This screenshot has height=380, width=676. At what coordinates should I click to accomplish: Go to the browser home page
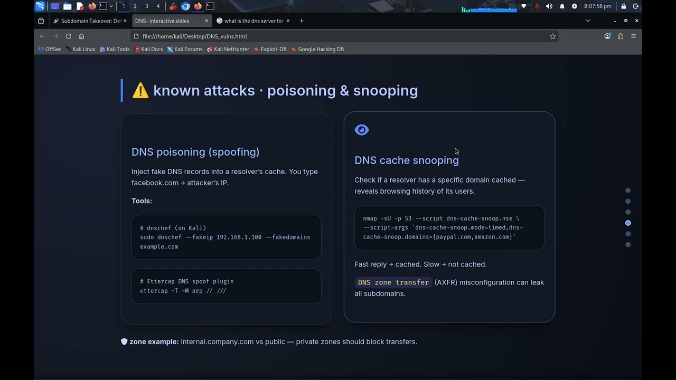pos(81,36)
